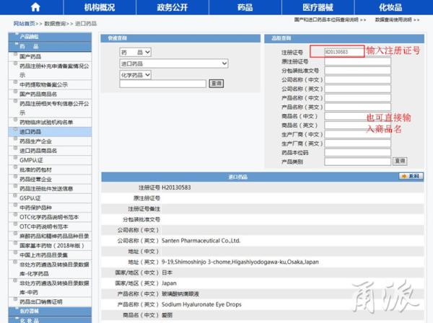
Task: Open the 药品 top navigation tab
Action: click(x=245, y=7)
